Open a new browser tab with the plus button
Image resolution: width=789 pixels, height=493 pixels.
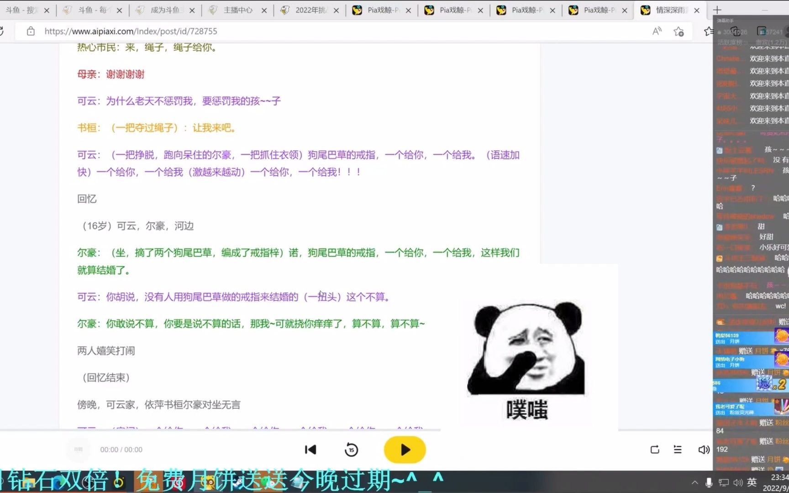(x=717, y=10)
